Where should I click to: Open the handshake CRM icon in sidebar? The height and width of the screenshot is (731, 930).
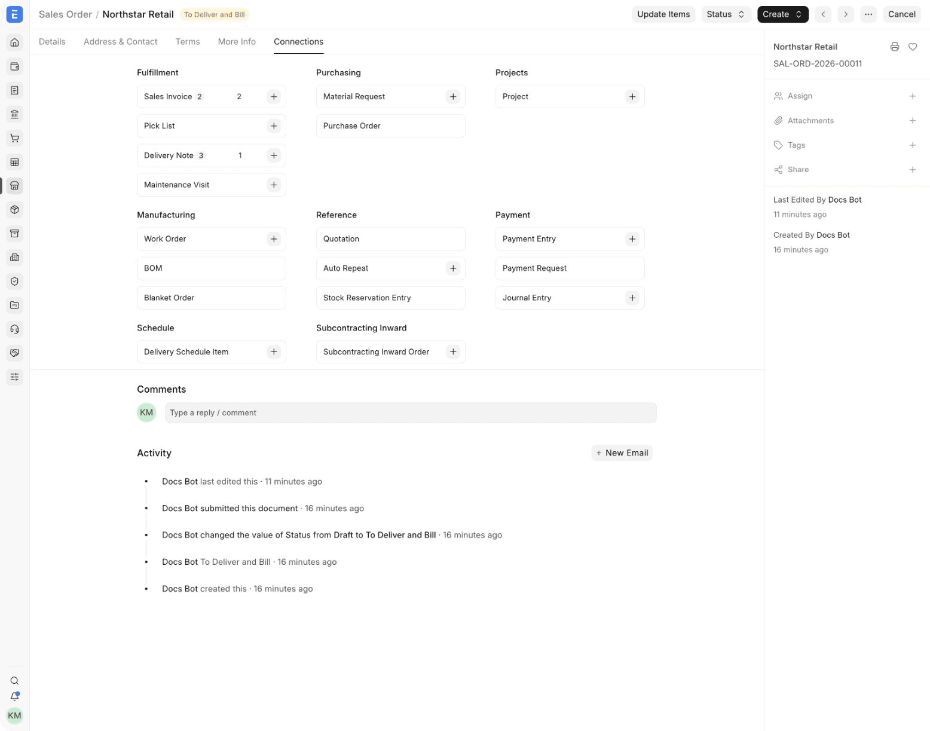coord(14,353)
